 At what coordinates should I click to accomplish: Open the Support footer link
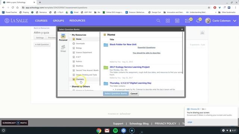coord(118,124)
